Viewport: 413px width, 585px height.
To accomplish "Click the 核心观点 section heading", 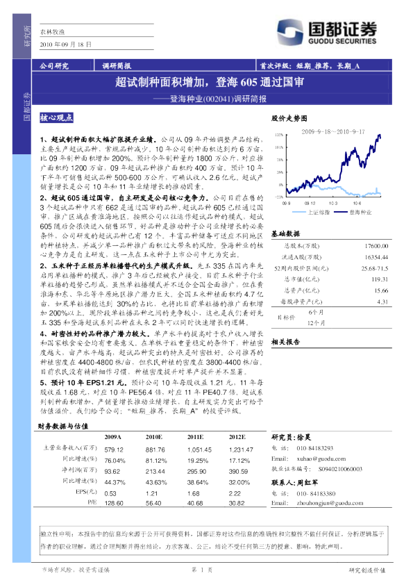I will (x=56, y=118).
